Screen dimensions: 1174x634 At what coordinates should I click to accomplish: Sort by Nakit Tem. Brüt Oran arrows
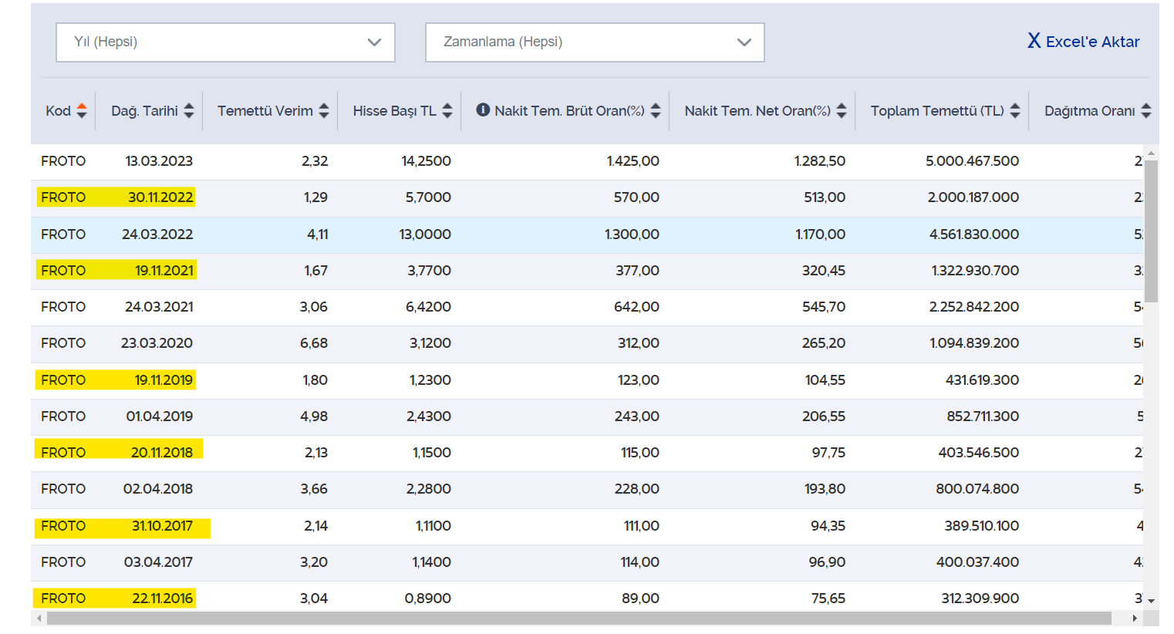[x=656, y=110]
